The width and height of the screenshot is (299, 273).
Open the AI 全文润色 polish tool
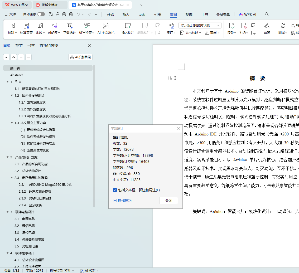point(106,26)
